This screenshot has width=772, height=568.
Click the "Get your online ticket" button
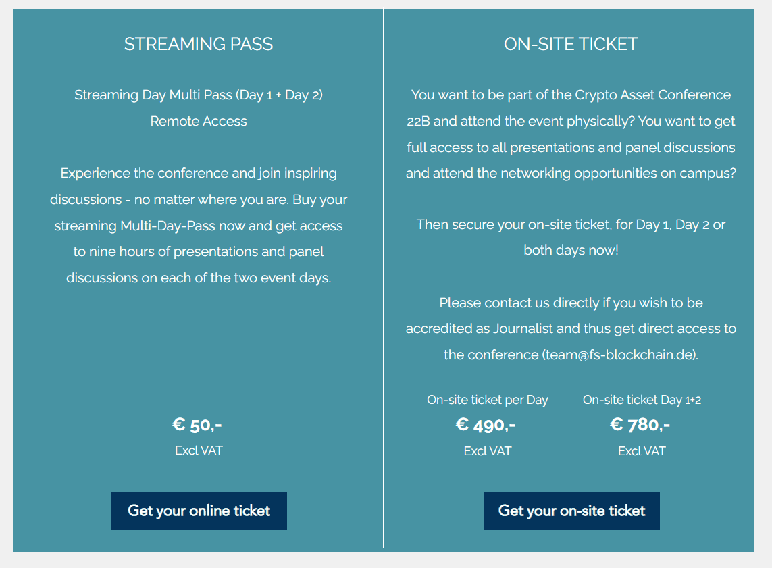[x=199, y=511]
